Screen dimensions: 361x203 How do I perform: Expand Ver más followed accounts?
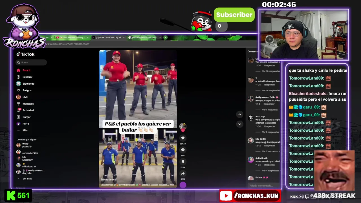(x=25, y=178)
